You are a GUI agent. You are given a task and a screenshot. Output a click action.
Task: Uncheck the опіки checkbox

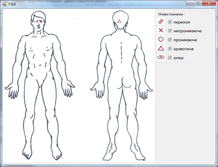170,58
